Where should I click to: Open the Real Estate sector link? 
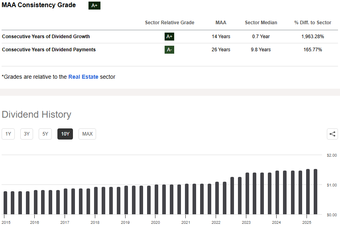pyautogui.click(x=83, y=77)
